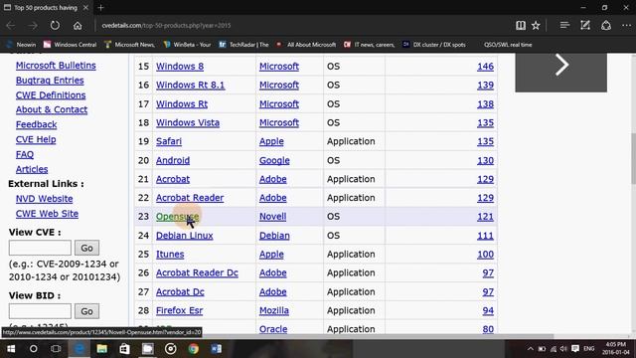
Task: Open Windows 8 product link
Action: [180, 67]
